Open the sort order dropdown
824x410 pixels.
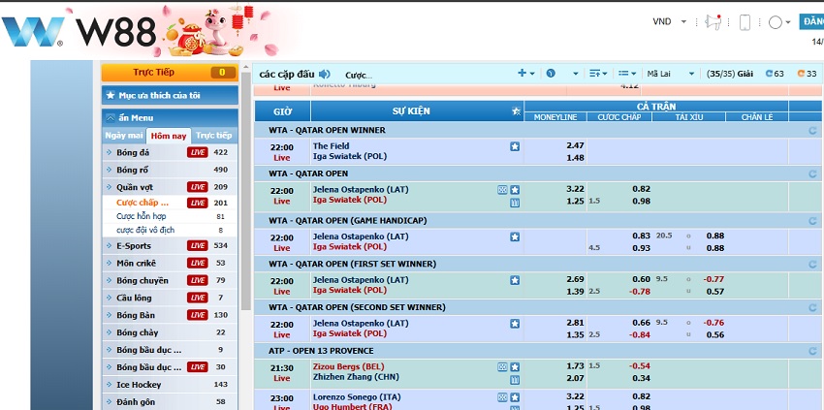tap(598, 74)
